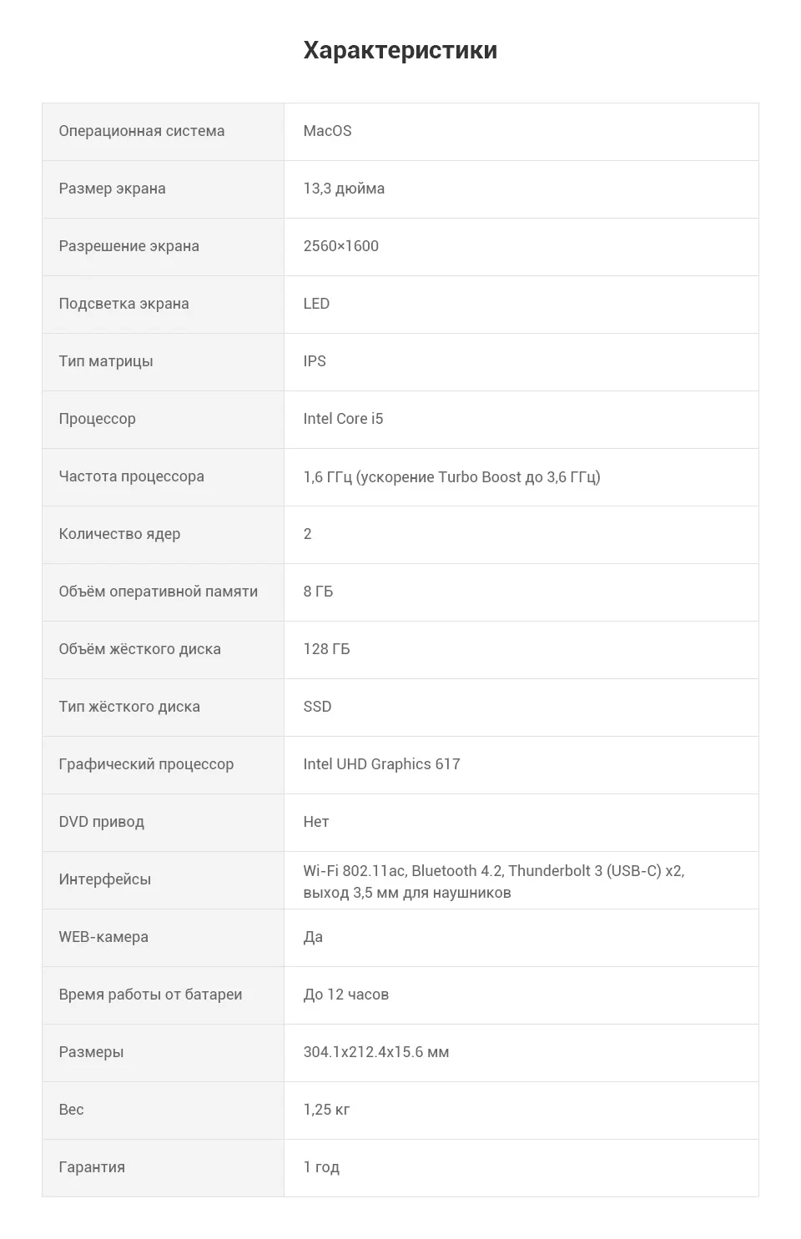Select the Intel Core i5 processor value

coord(343,419)
